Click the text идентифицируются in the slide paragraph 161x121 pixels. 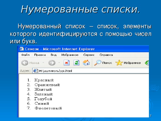click(68, 34)
